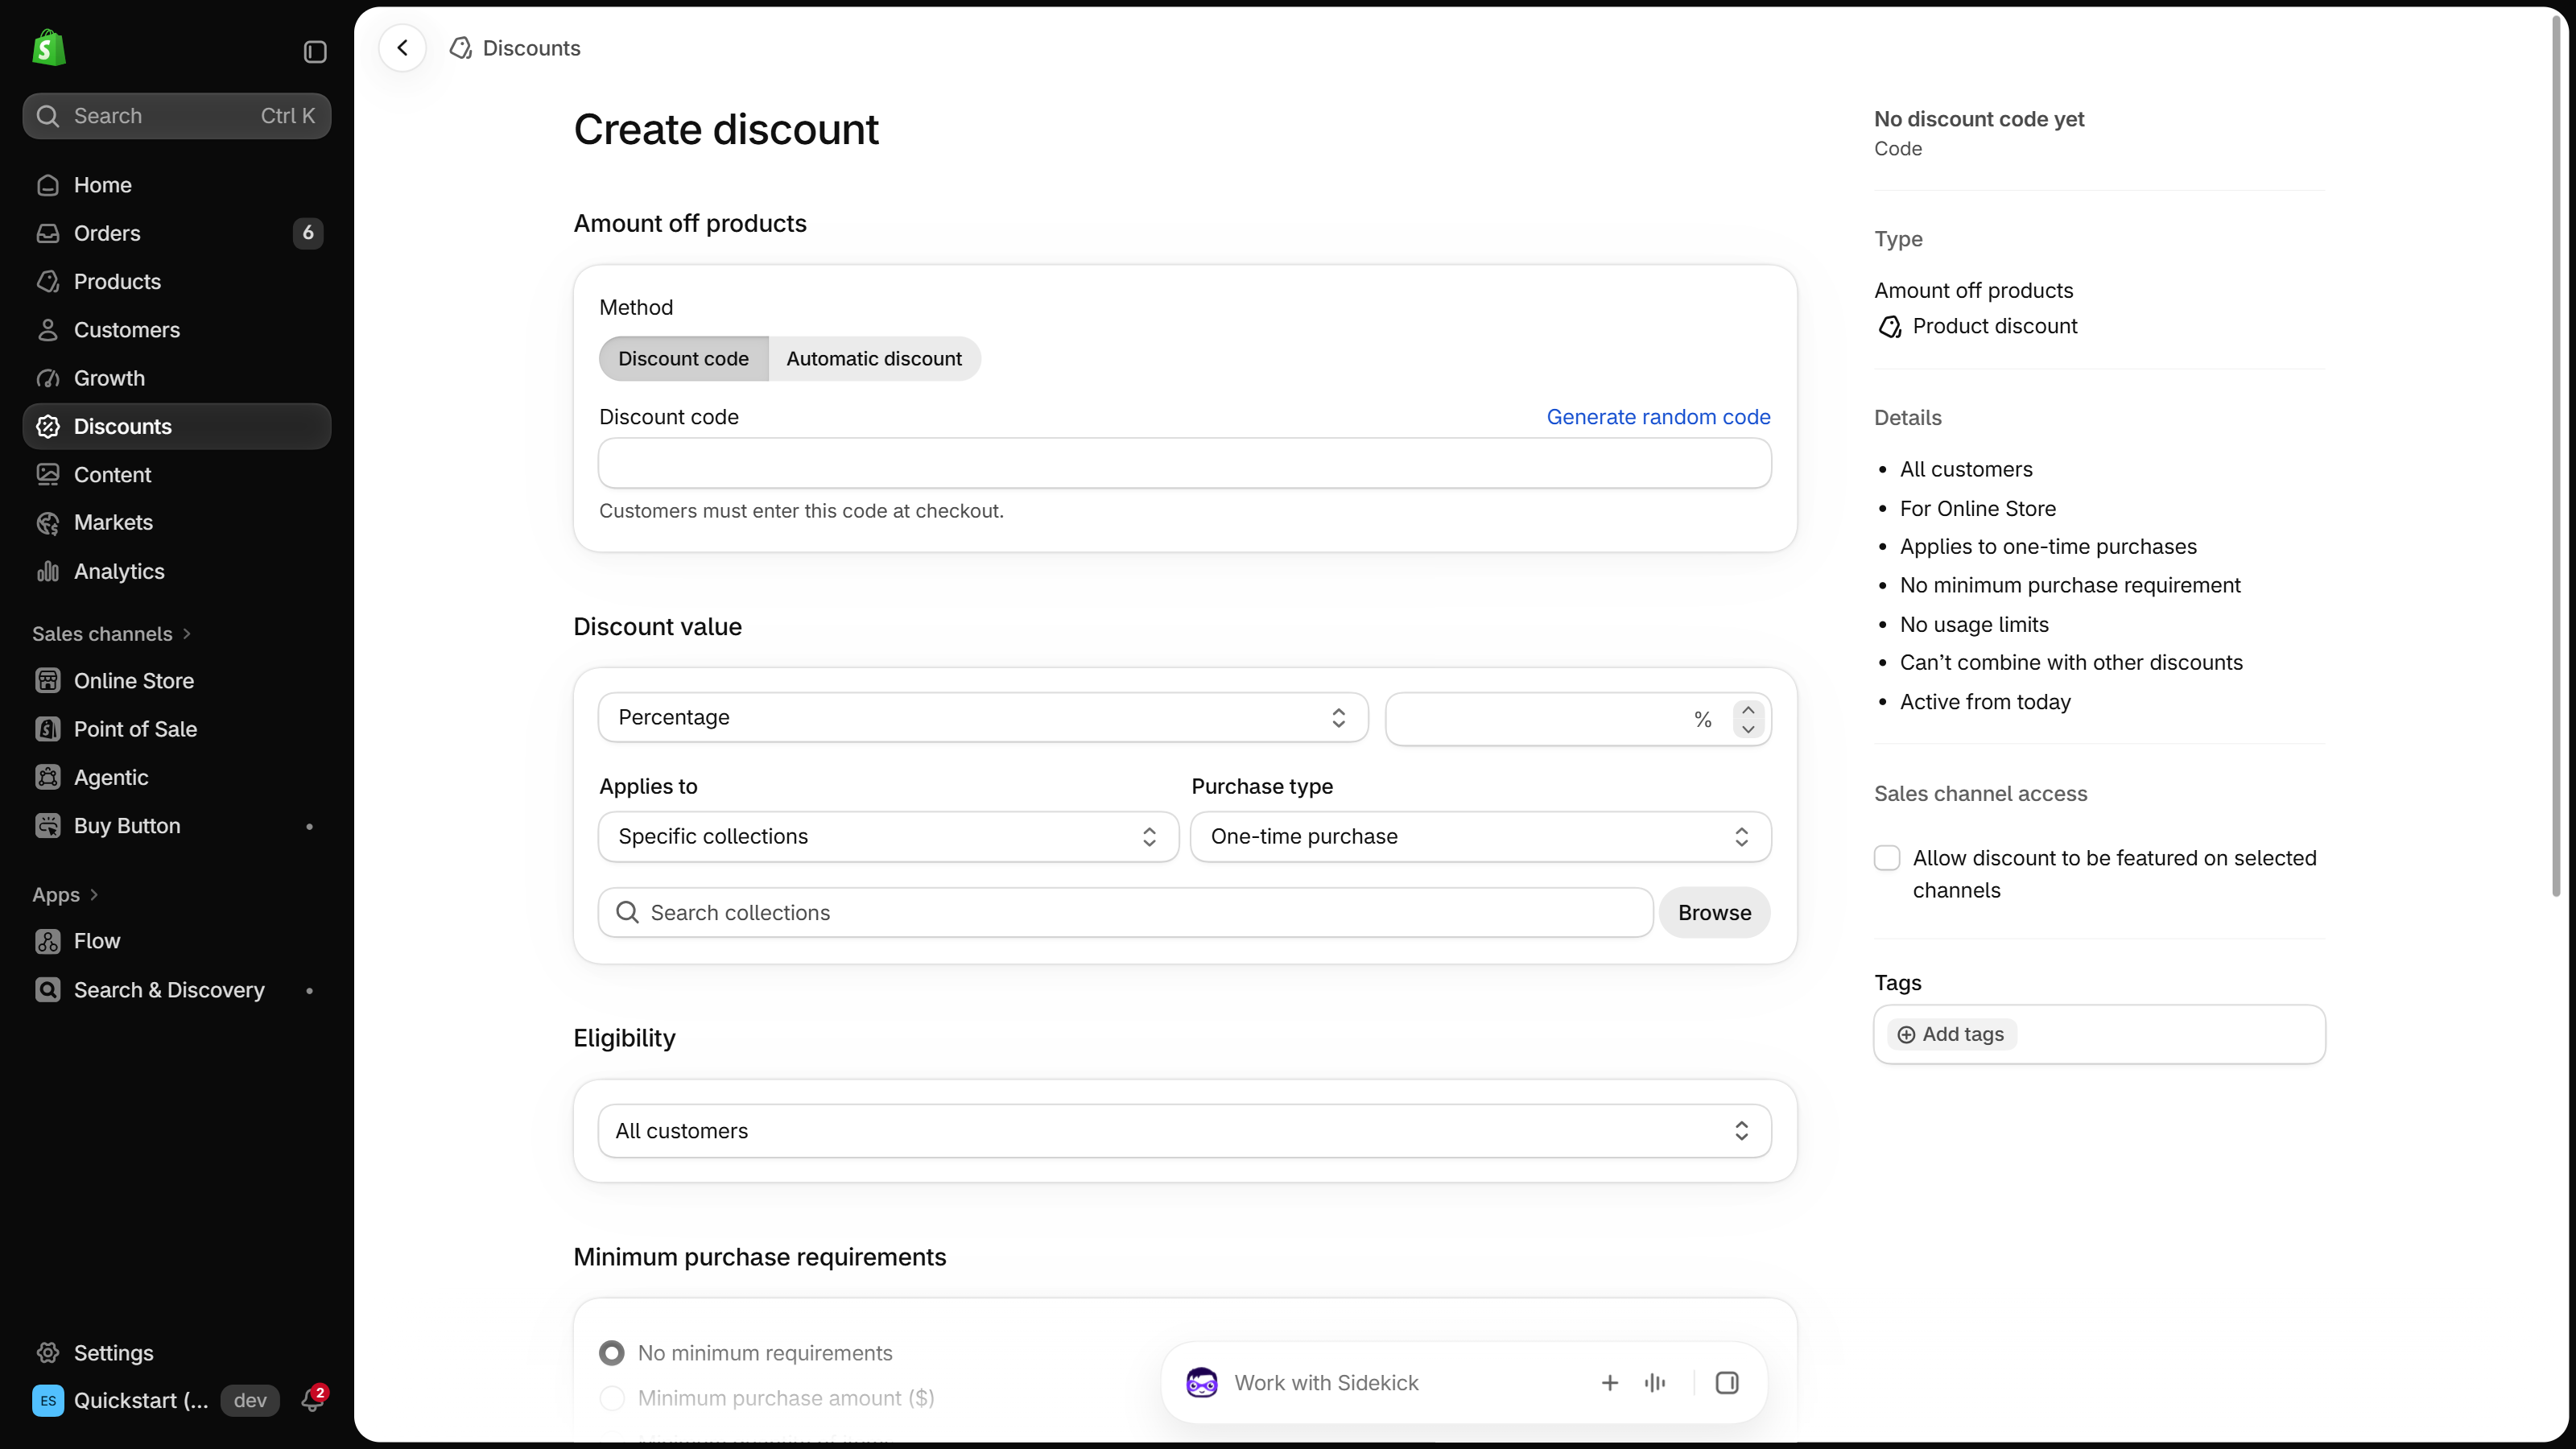
Task: Select Minimum purchase amount ($) radio button
Action: (x=612, y=1398)
